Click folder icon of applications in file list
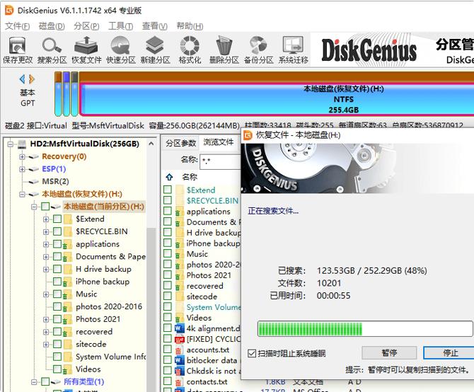This screenshot has height=392, width=474. pyautogui.click(x=179, y=212)
